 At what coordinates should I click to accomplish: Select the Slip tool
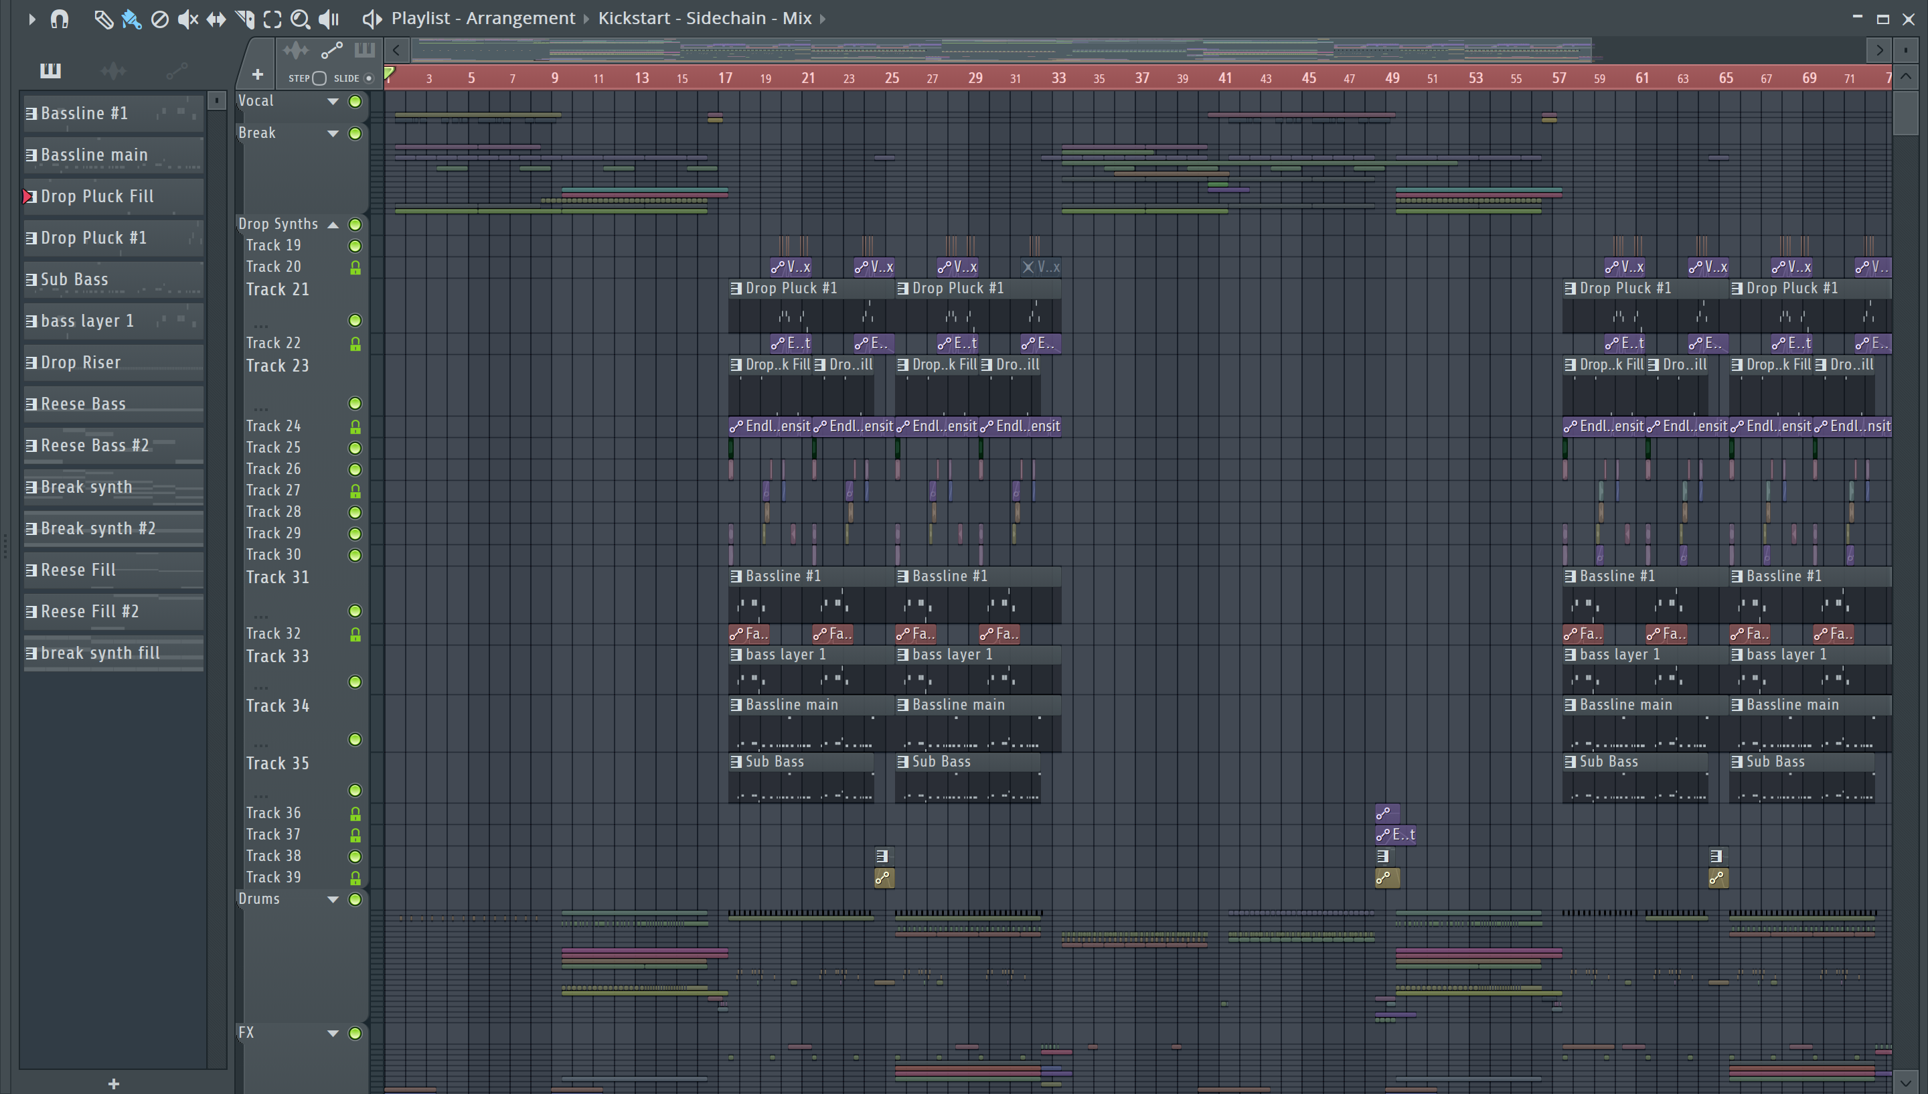216,19
